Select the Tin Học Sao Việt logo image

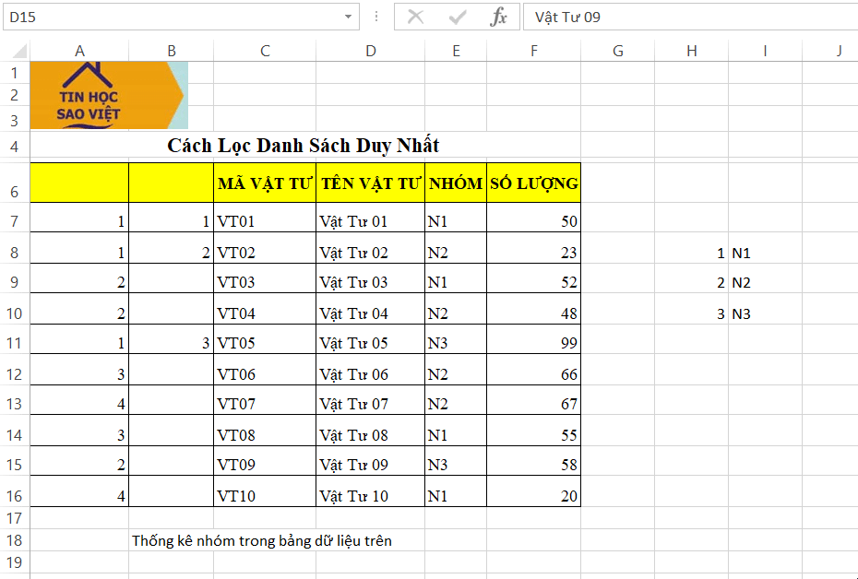click(x=109, y=95)
